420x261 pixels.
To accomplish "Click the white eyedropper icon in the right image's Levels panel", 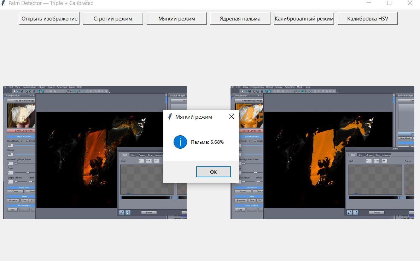I will point(356,212).
